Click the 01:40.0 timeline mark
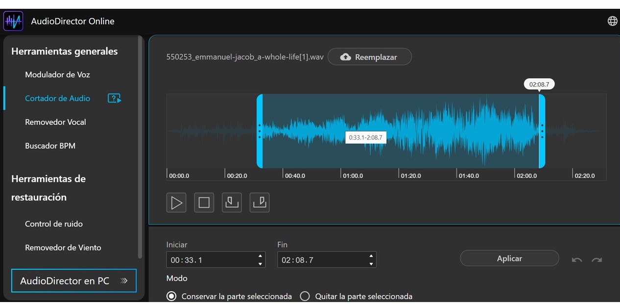Image resolution: width=620 pixels, height=304 pixels. click(469, 175)
